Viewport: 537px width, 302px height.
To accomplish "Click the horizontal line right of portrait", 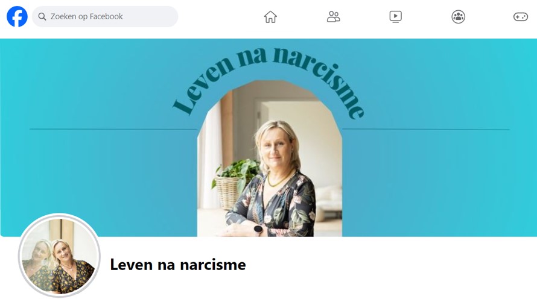I will 426,129.
